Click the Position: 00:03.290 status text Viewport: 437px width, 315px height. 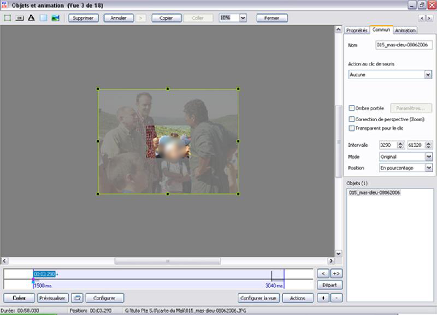coord(91,311)
